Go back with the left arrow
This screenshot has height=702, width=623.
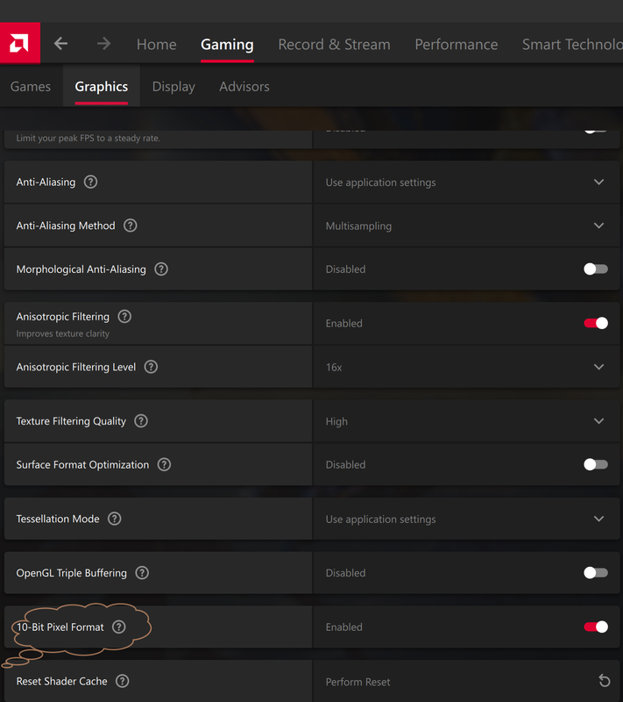60,43
